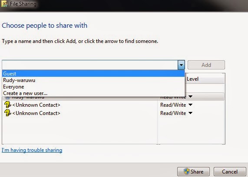Viewport: 248px width, 177px height.
Task: Click the File Sharing title bar icon
Action: click(4, 4)
